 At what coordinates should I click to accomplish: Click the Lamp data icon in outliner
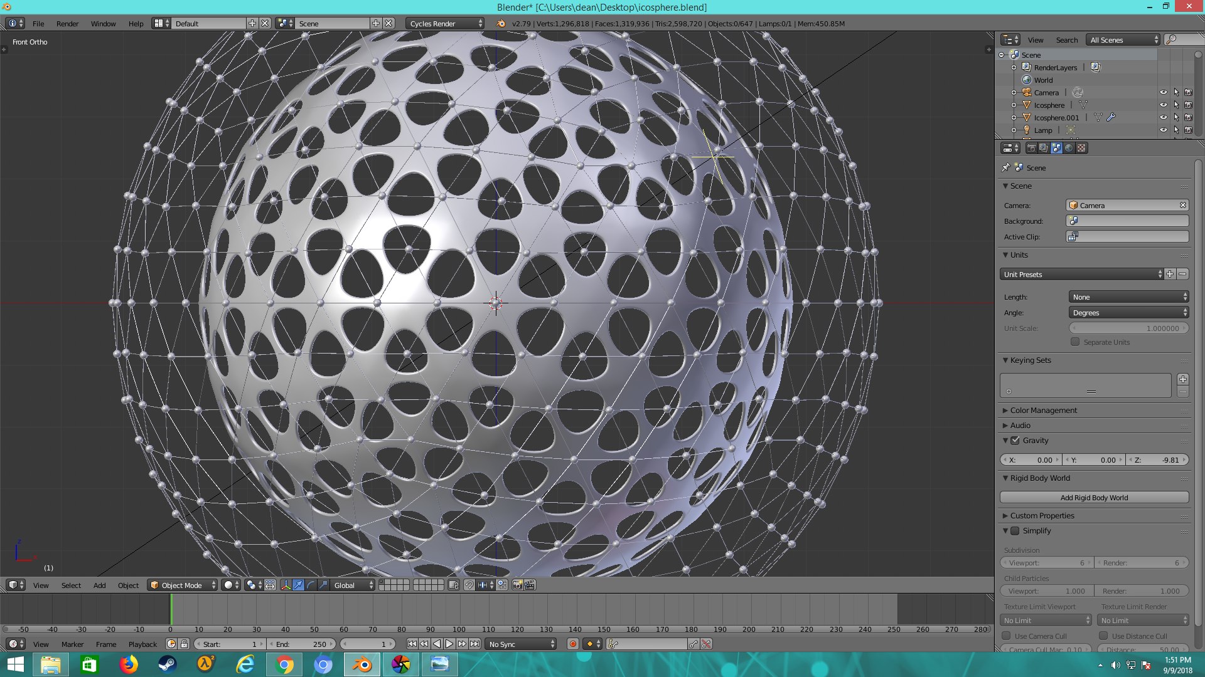tap(1071, 130)
